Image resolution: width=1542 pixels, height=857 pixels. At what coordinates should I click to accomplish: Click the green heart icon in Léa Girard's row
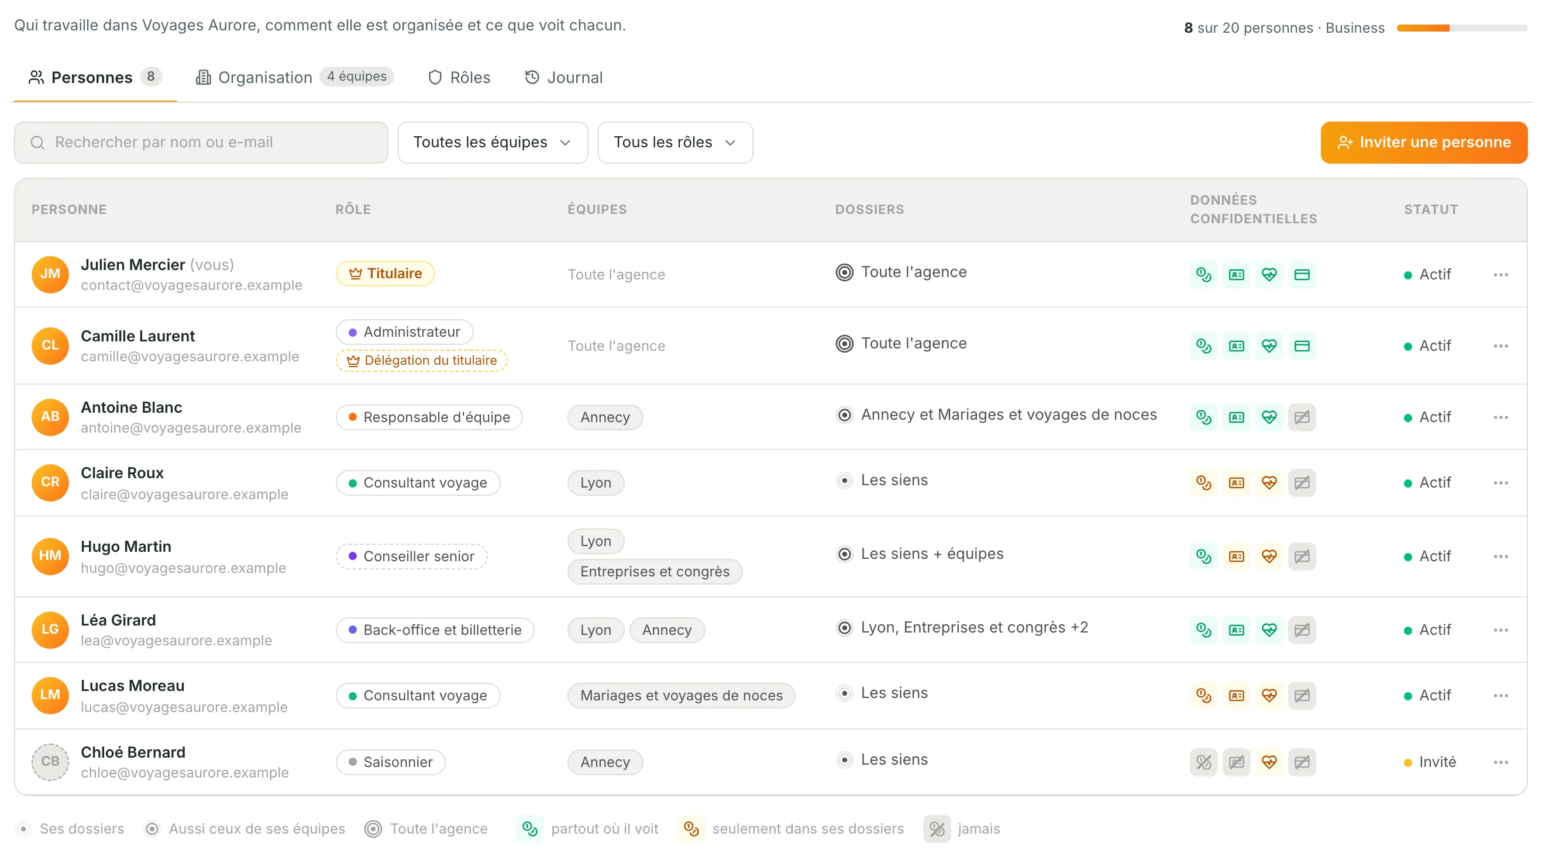[1269, 630]
